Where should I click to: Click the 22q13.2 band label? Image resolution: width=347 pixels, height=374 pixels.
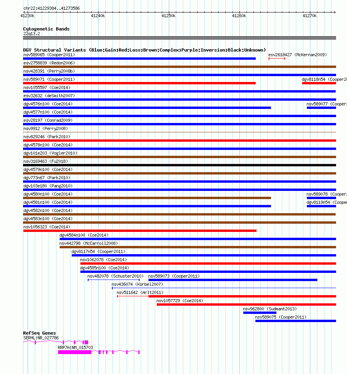click(x=32, y=34)
